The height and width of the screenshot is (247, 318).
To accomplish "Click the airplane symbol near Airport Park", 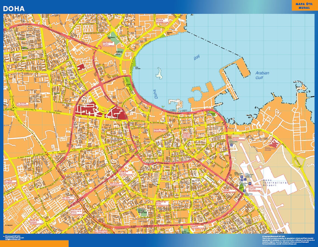I will click(245, 191).
